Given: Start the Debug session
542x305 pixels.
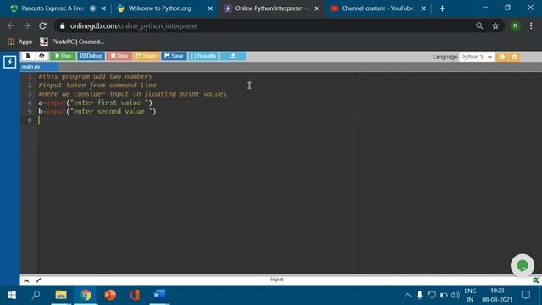Looking at the screenshot, I should click(x=91, y=56).
